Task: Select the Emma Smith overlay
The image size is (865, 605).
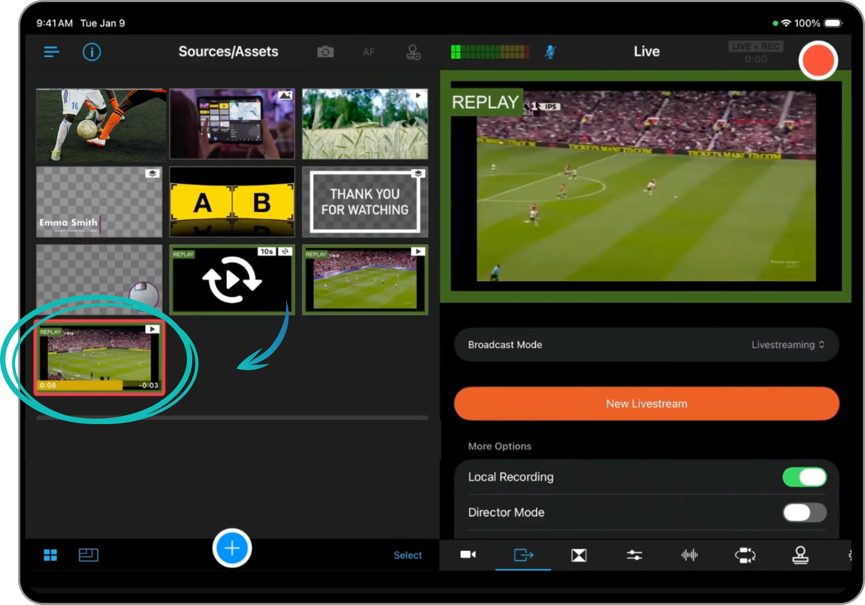Action: [x=99, y=202]
